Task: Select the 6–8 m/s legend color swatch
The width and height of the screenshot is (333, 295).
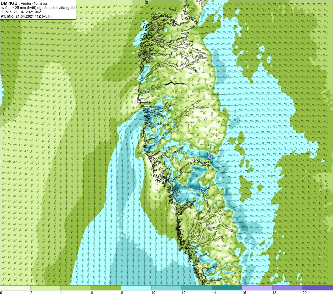Action: (106, 288)
